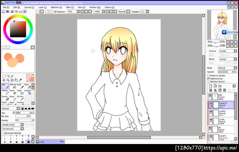The image size is (239, 152).
Task: Open the Stabilizer S-7 dropdown
Action: pos(147,12)
